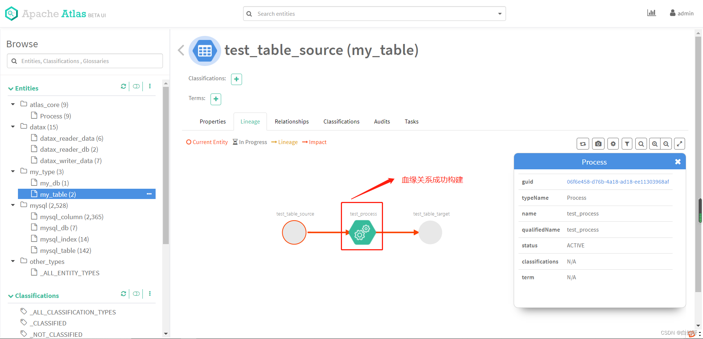Switch to the Relationships tab
The height and width of the screenshot is (339, 703).
291,122
